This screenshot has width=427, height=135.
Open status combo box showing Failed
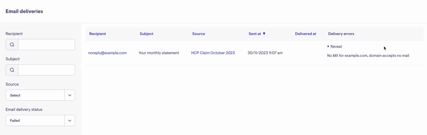(35, 120)
